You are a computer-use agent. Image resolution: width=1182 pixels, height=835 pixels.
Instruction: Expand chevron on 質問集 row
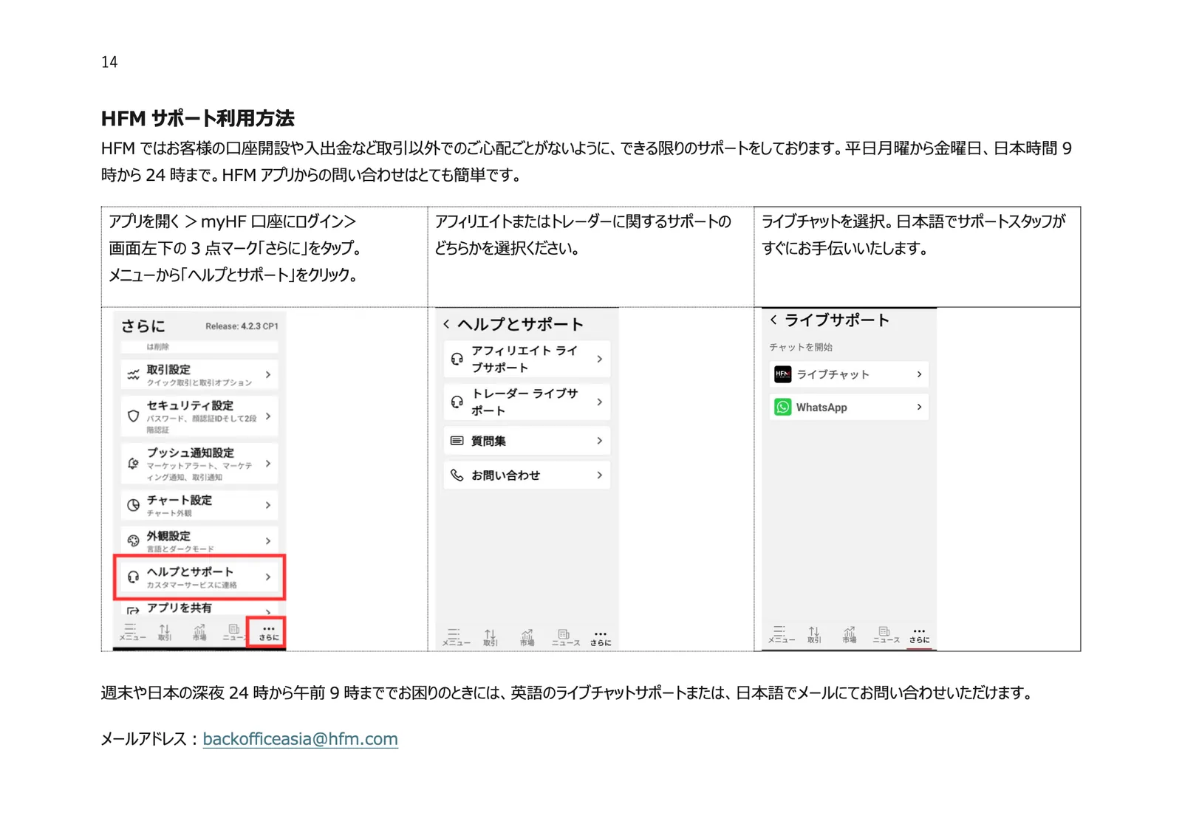point(599,441)
